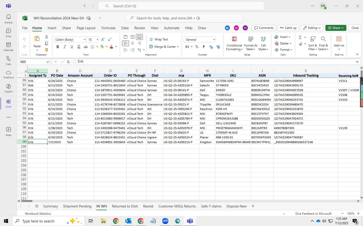Switch to the Summary sheet tab
Viewport: 363px width, 226px height.
50,206
